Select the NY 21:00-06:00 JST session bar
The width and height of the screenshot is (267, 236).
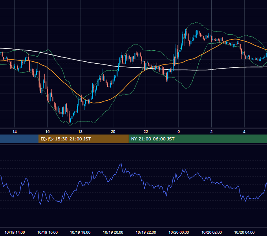coord(198,139)
